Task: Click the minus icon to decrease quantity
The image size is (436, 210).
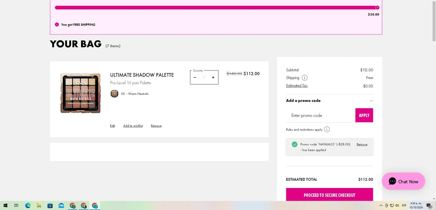Action: (195, 77)
